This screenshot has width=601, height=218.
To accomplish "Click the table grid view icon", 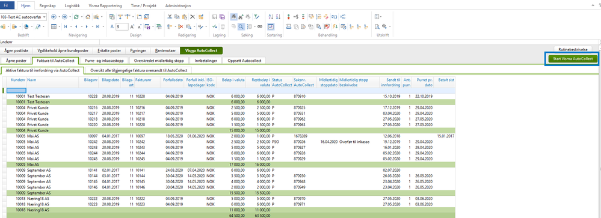I will click(x=54, y=26).
